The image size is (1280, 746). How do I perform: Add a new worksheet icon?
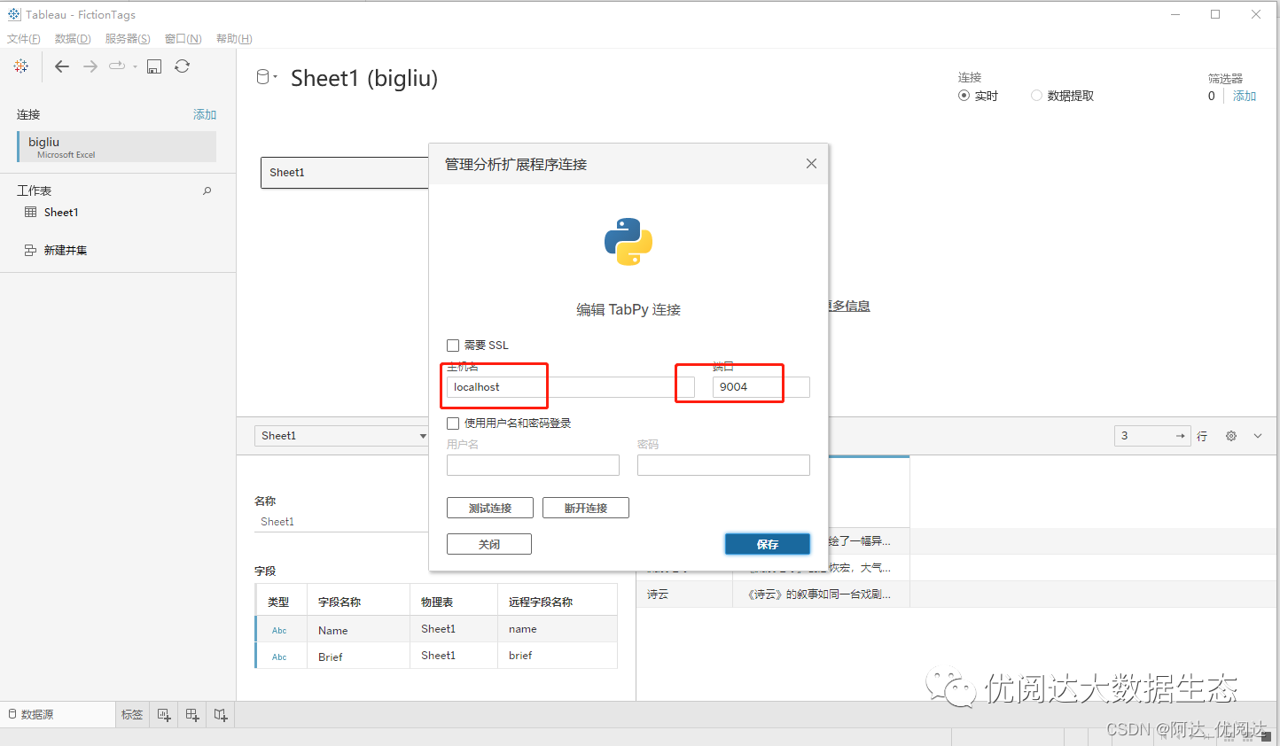(164, 715)
